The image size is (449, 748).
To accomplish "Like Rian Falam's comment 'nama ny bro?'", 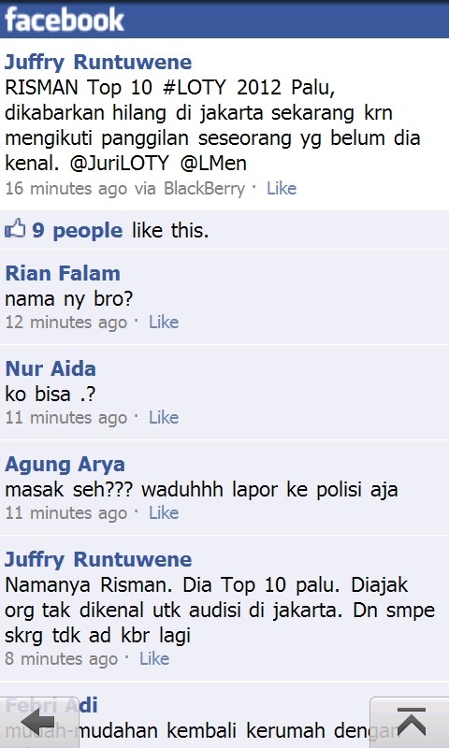I will point(164,323).
